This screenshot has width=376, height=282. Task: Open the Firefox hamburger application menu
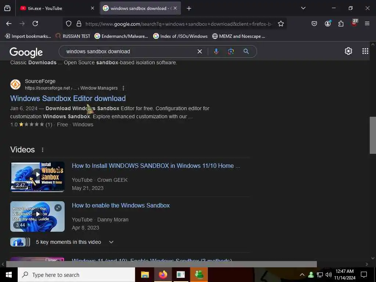[367, 23]
